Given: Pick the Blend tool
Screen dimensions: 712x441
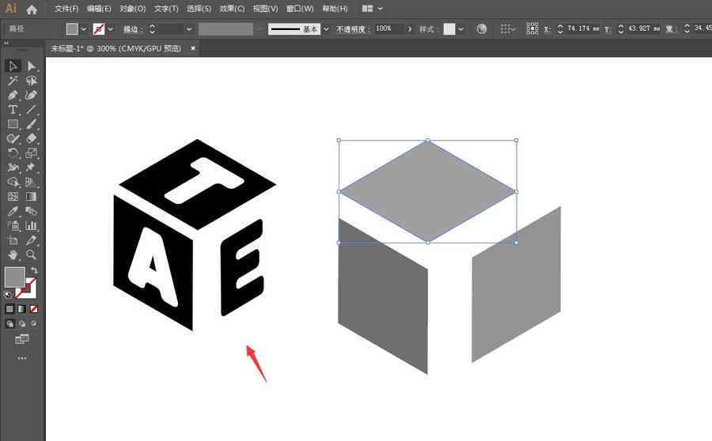Looking at the screenshot, I should [31, 212].
